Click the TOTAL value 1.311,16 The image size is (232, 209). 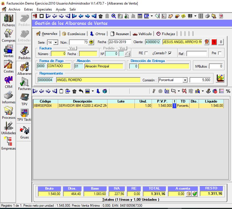tap(154, 194)
